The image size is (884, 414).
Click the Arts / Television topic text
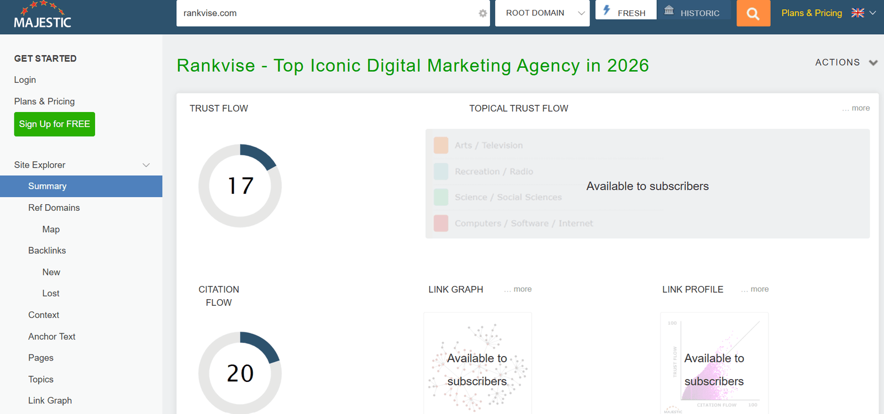point(488,145)
